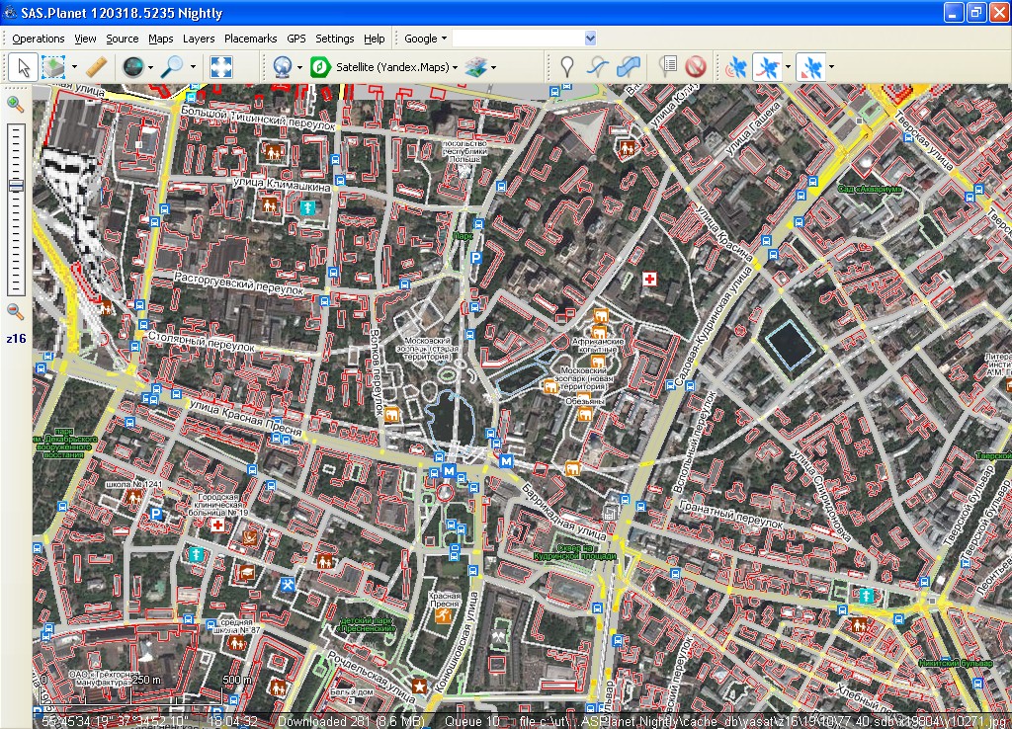Toggle hide all placemarks red icon

click(695, 67)
